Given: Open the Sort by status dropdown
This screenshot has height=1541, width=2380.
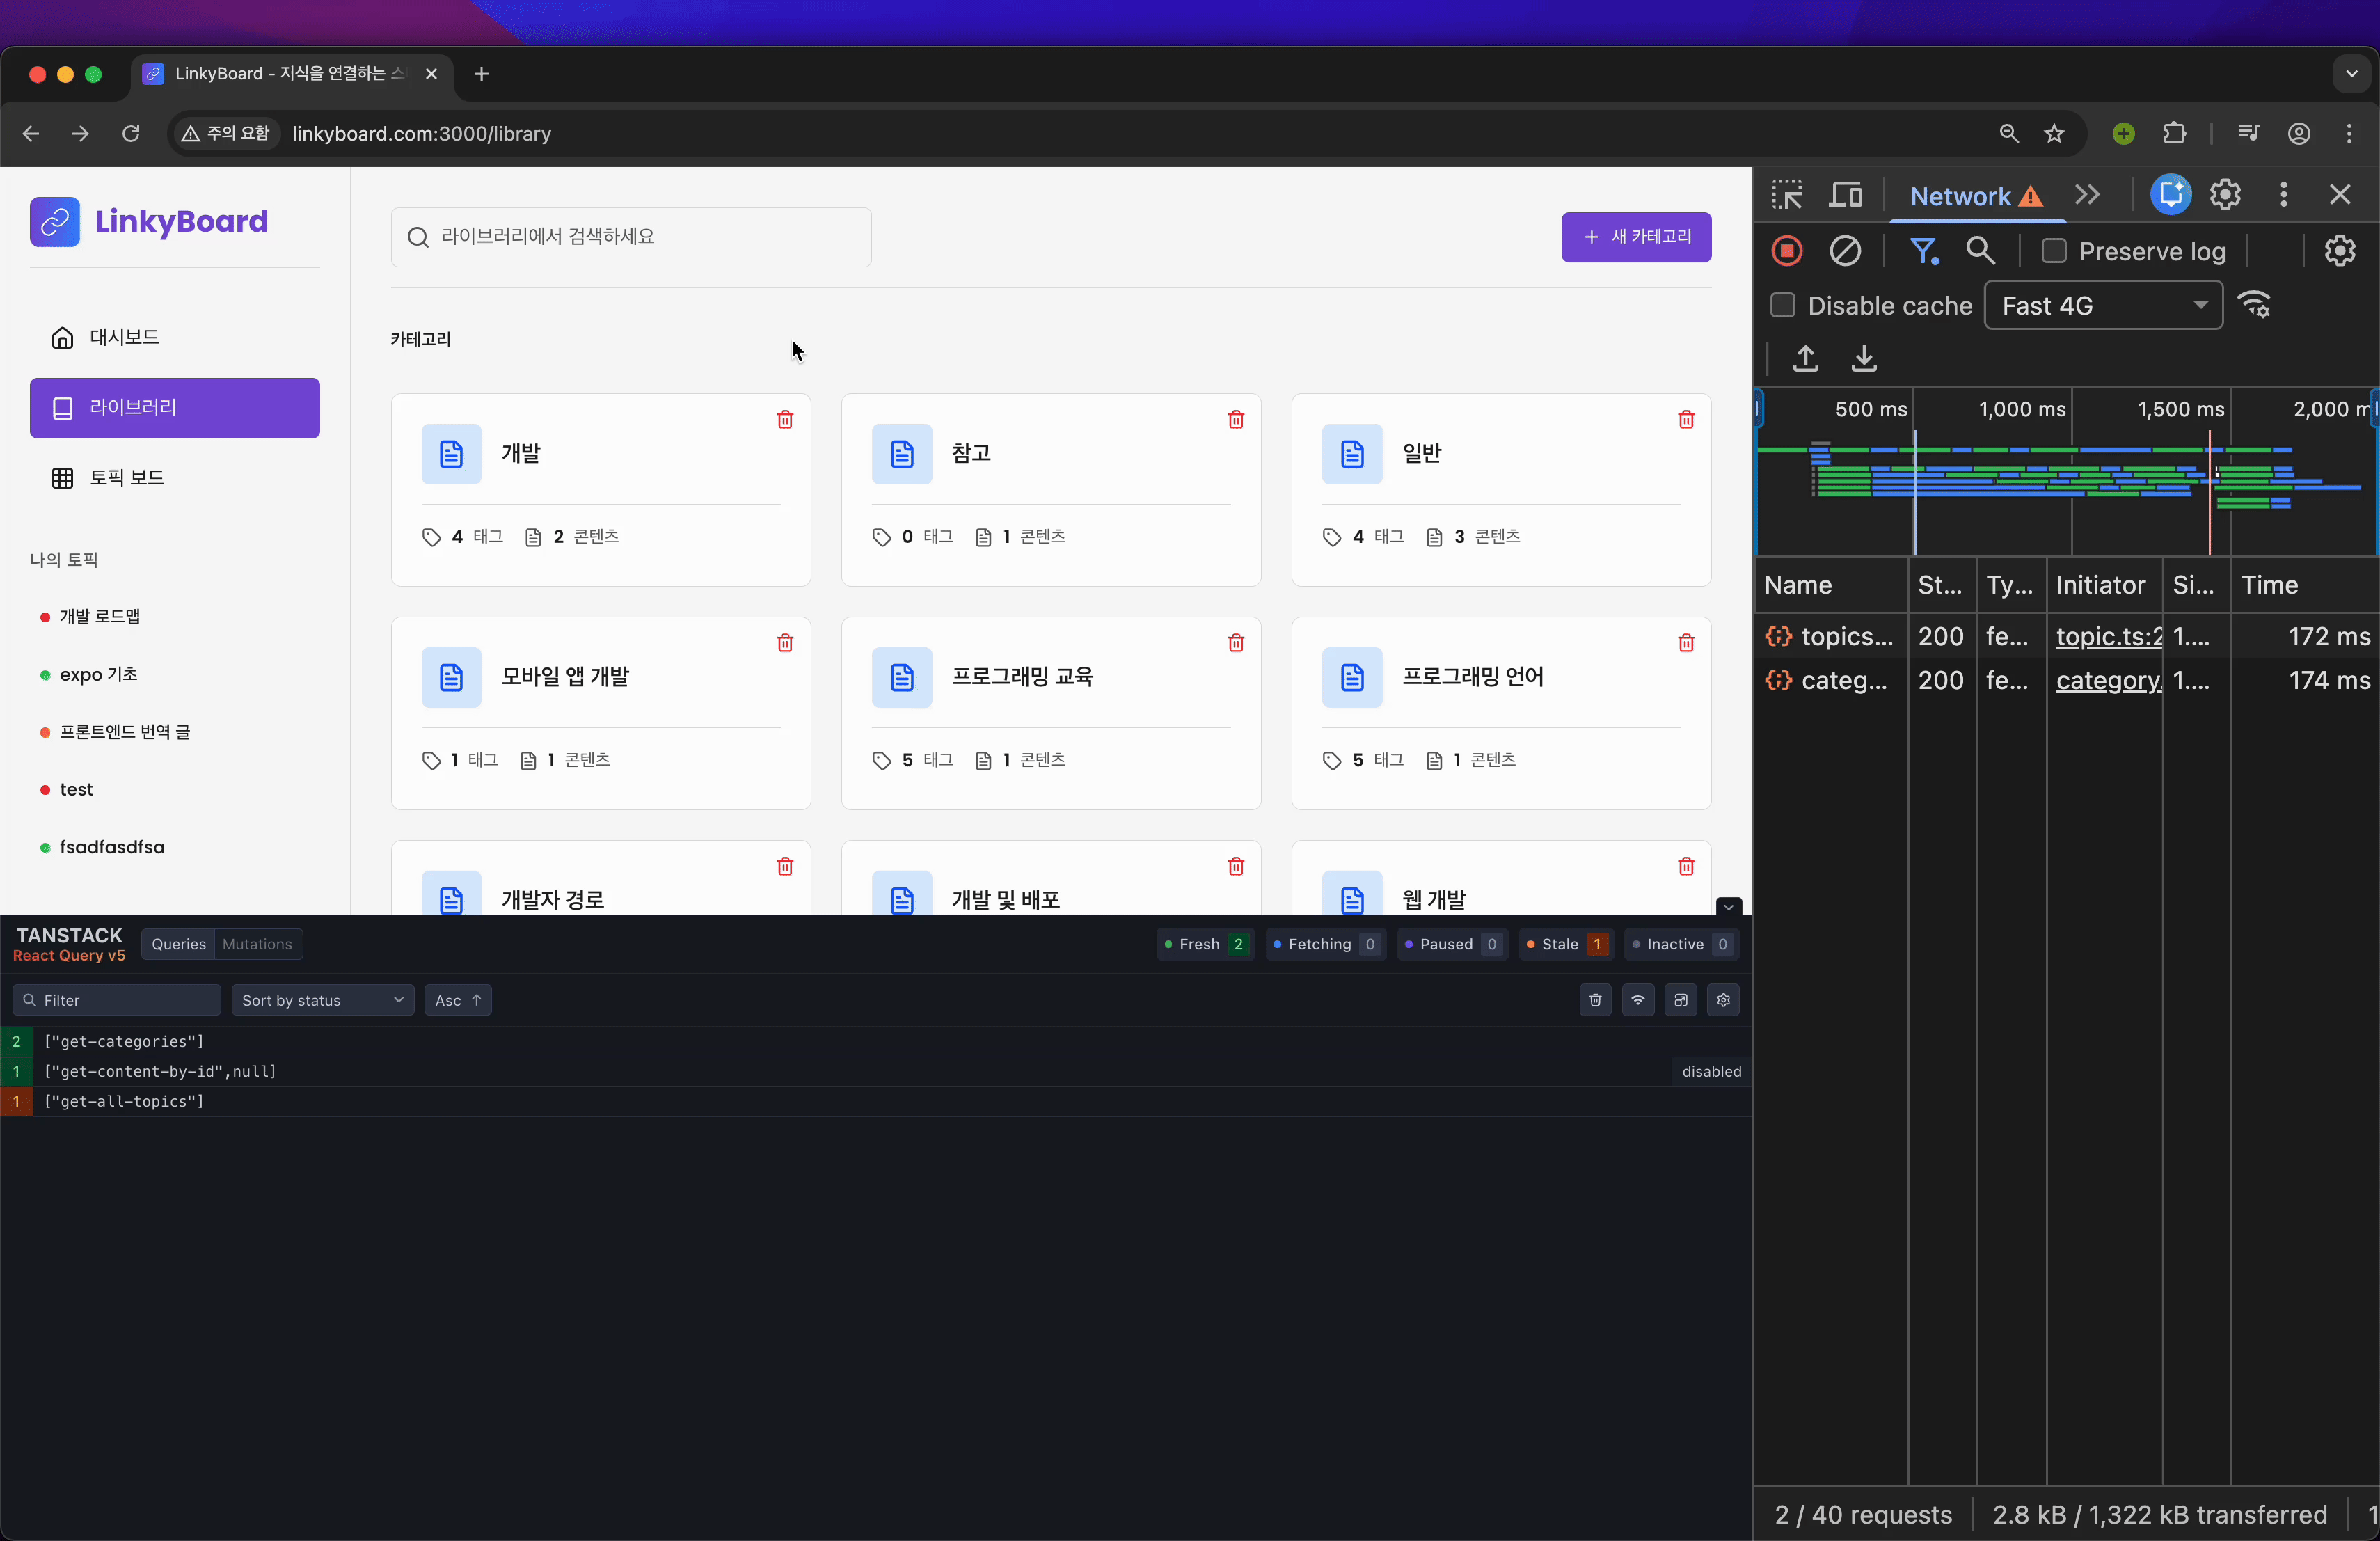Looking at the screenshot, I should tap(322, 1000).
